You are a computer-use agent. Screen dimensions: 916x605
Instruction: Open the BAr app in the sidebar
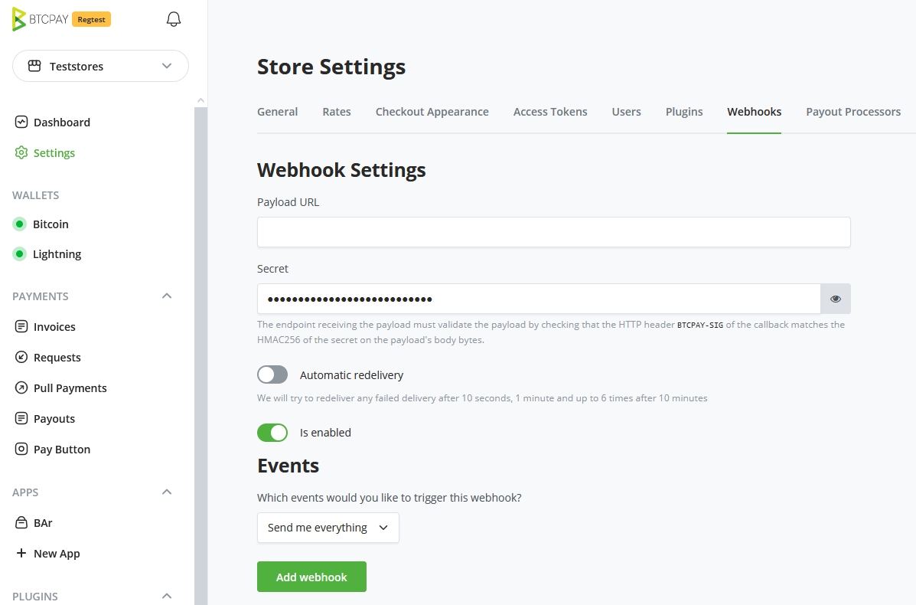(41, 522)
